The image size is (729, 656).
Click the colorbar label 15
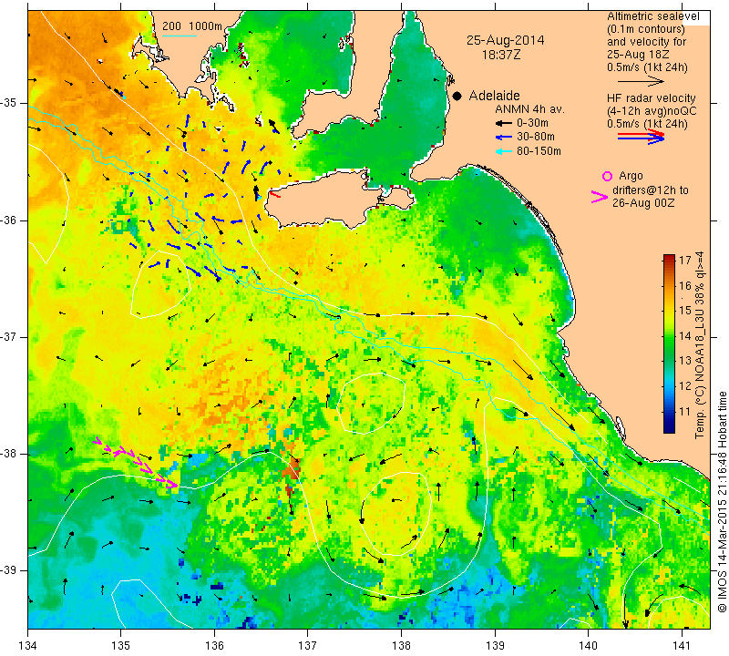pyautogui.click(x=686, y=311)
